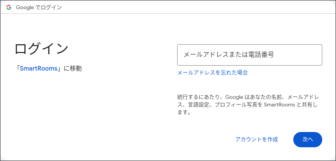Open the forgot email address help link
The image size is (336, 161).
pyautogui.click(x=212, y=72)
